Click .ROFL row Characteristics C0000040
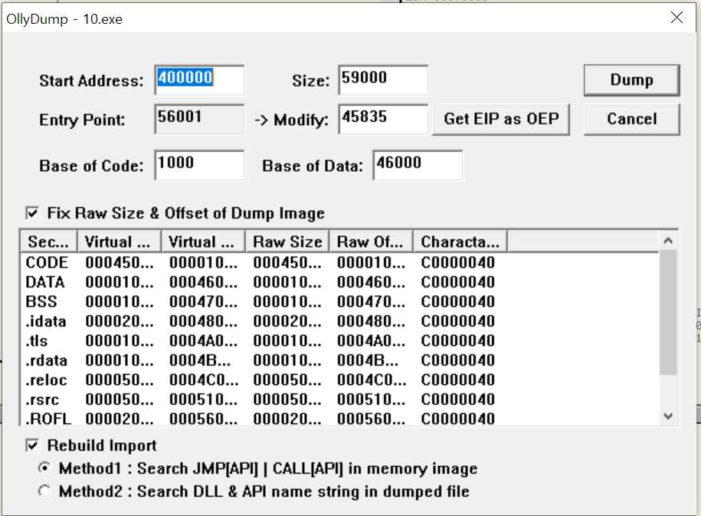This screenshot has width=701, height=516. pos(458,419)
